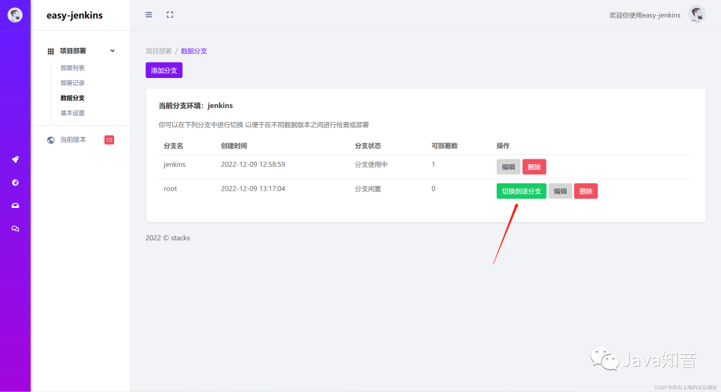Open 基本设置 menu item
The image size is (721, 392).
tap(72, 113)
